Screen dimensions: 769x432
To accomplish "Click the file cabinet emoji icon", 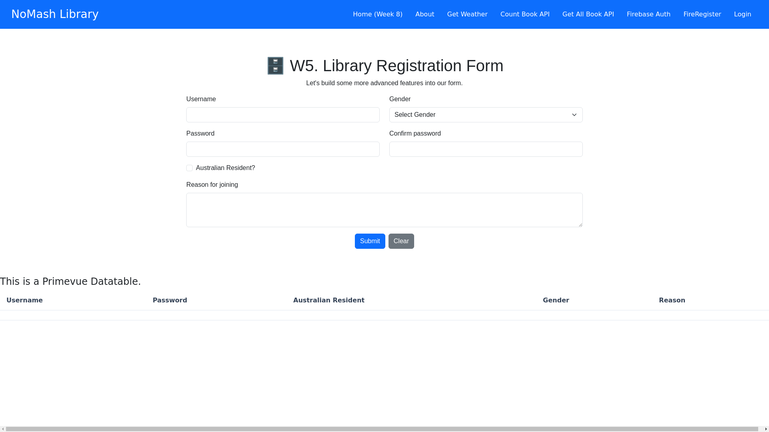I will [276, 66].
